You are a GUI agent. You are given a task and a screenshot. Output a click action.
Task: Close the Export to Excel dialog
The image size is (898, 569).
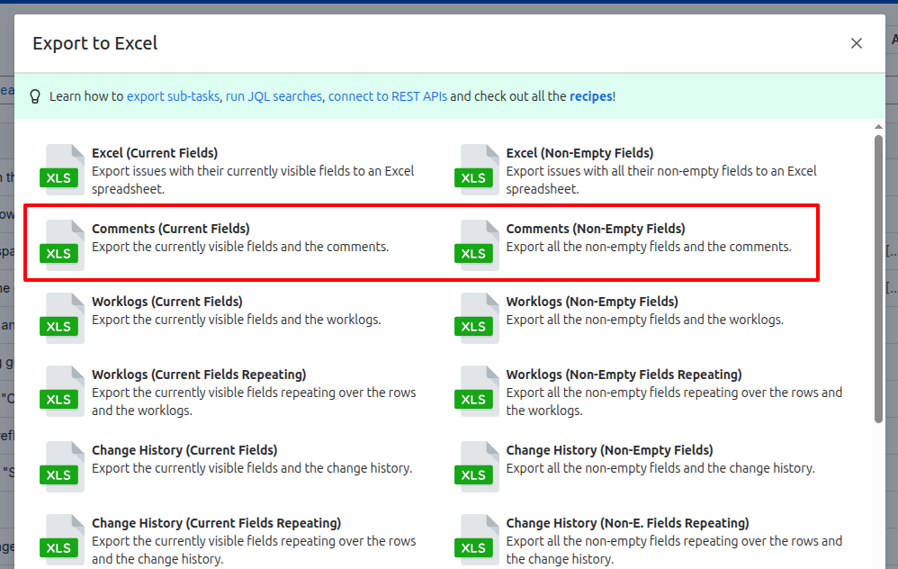(856, 42)
